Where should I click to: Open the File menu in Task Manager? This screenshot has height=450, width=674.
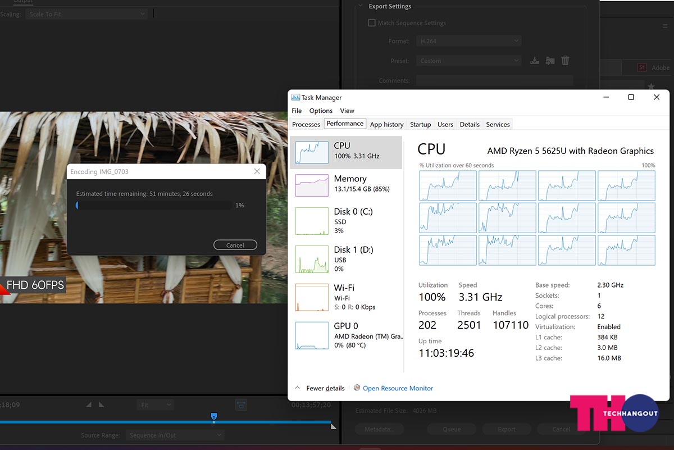297,111
